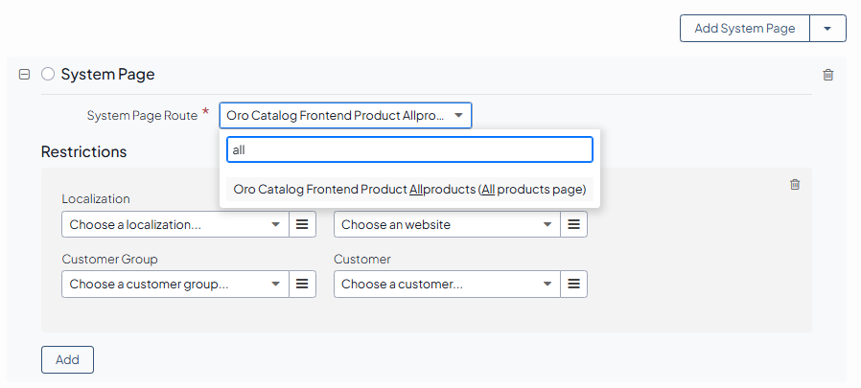Open the customer list hamburger icon
The image size is (861, 388).
[x=573, y=285]
